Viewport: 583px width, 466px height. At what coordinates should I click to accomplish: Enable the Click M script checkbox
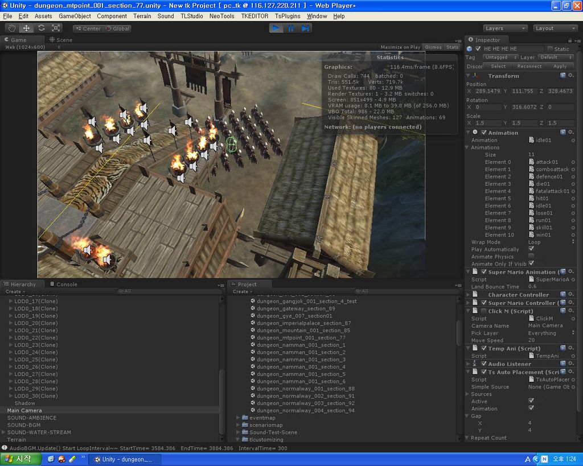coord(484,311)
